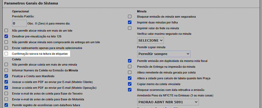Enable 'Imprimir valor do frete na minuta'
The width and height of the screenshot is (262, 108).
(130, 28)
